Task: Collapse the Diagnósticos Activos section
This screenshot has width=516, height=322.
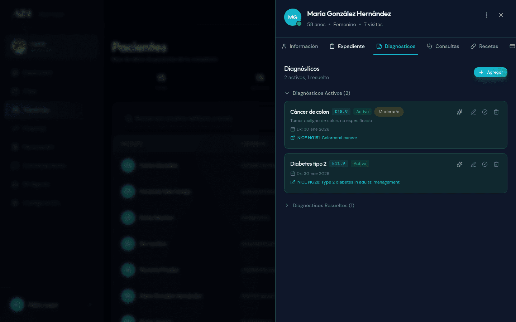Action: point(317,93)
